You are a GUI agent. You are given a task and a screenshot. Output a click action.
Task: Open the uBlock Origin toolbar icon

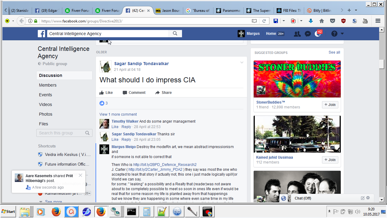343,21
